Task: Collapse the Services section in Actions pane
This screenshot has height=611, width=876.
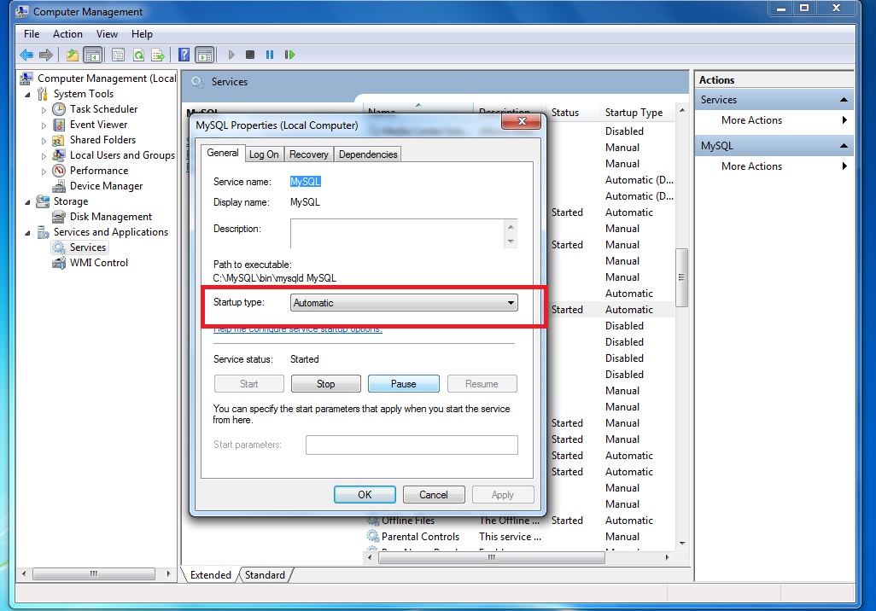Action: point(844,100)
